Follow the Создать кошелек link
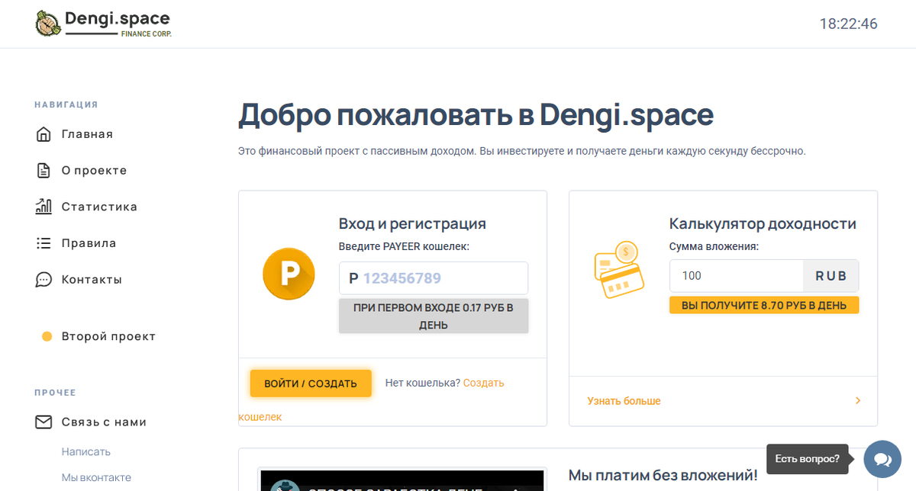The image size is (916, 491). 483,383
